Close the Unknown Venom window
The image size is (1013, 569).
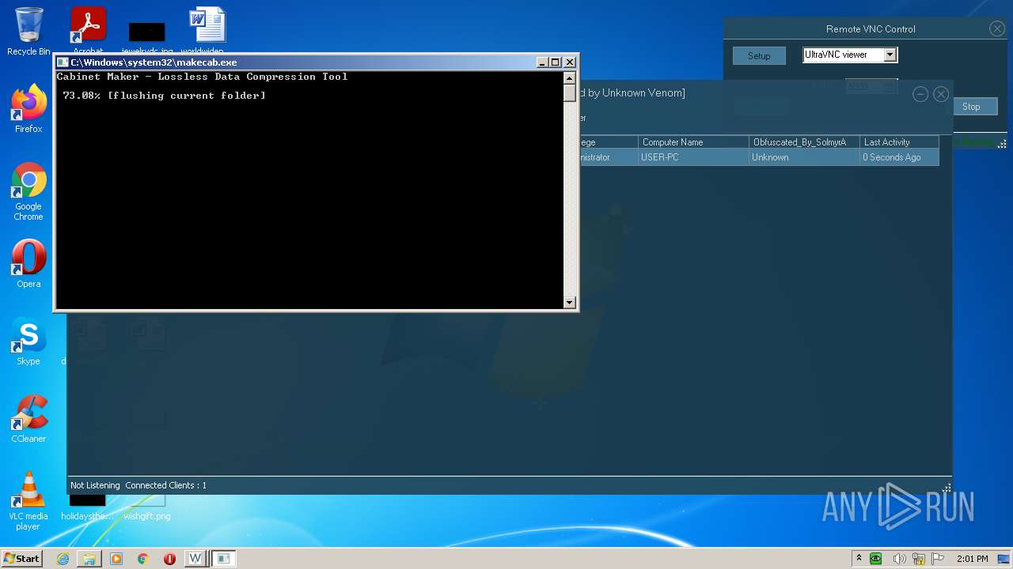(941, 94)
